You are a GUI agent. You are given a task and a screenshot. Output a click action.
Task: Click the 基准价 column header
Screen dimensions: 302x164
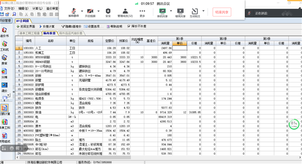click(x=151, y=41)
